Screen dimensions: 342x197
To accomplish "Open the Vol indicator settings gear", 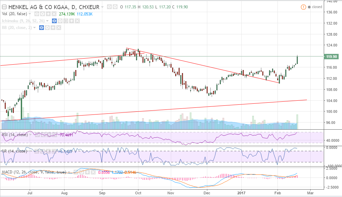I will point(43,14).
